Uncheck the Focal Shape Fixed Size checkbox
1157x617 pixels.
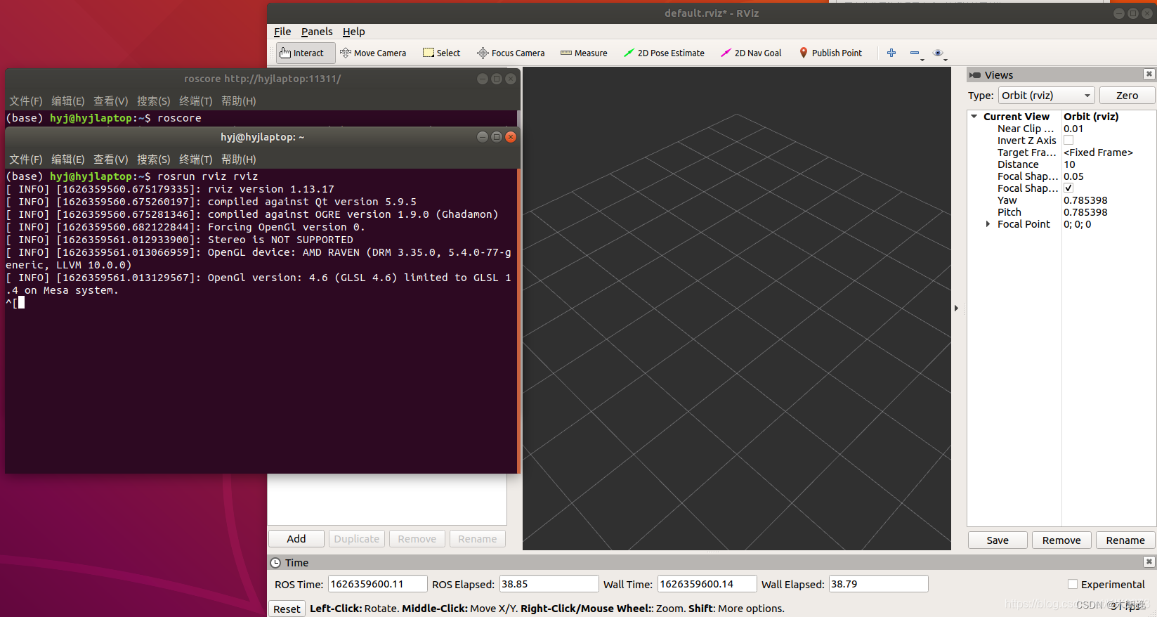(1068, 188)
